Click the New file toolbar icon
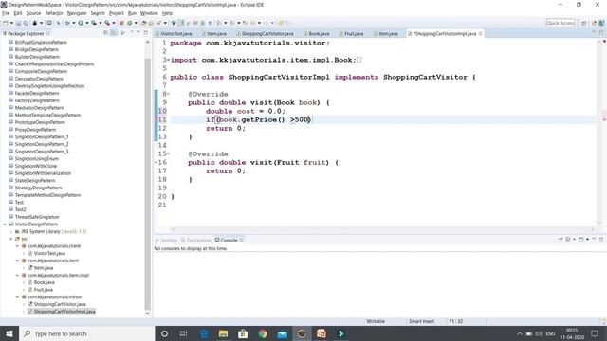This screenshot has width=607, height=341. (x=6, y=23)
